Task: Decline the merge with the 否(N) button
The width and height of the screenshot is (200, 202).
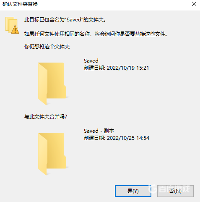Action: 175,191
